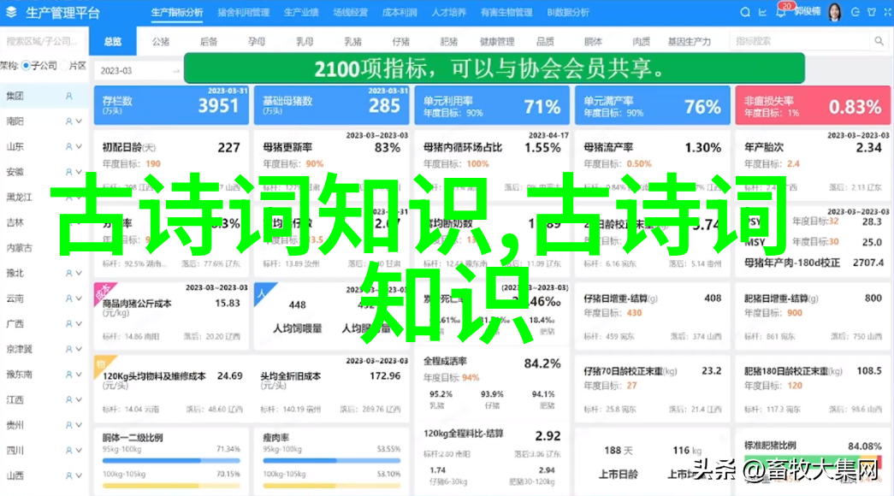Click the 全程成活率 value 84.2%
This screenshot has width=894, height=496.
[542, 363]
